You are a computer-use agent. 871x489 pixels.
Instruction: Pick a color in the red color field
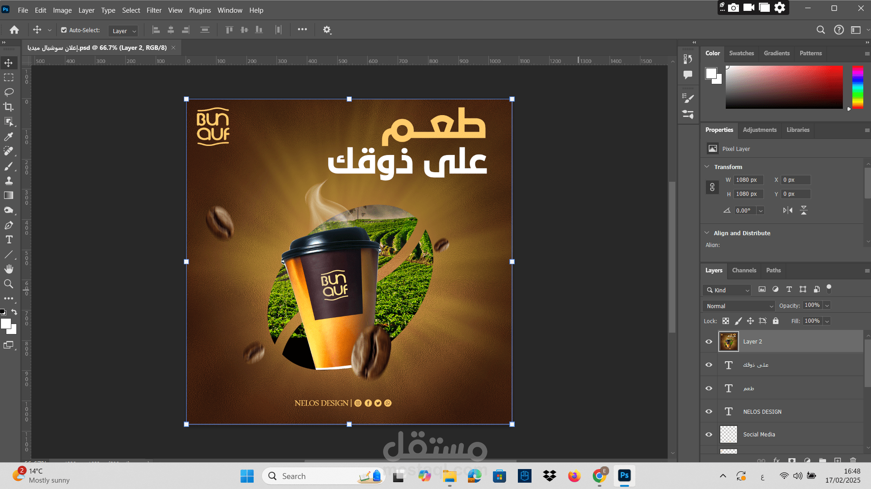click(784, 87)
